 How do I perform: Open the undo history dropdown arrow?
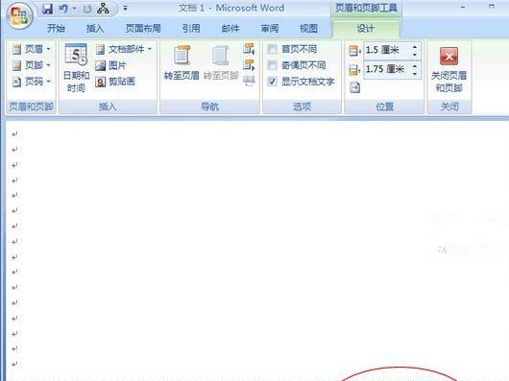point(74,9)
